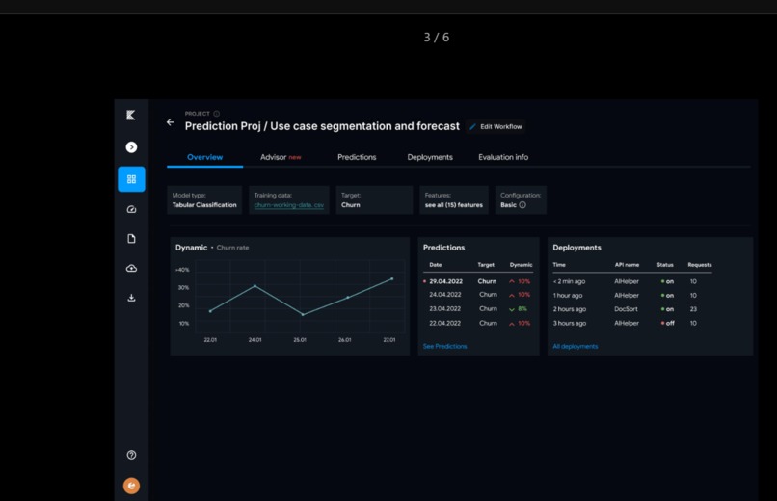The image size is (777, 501).
Task: Click the Target Churn card
Action: (374, 200)
